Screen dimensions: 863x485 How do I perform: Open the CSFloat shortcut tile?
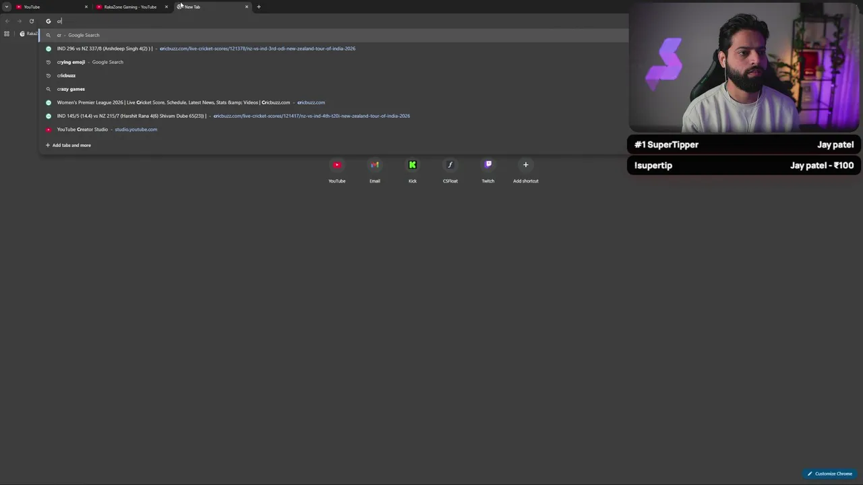[450, 170]
